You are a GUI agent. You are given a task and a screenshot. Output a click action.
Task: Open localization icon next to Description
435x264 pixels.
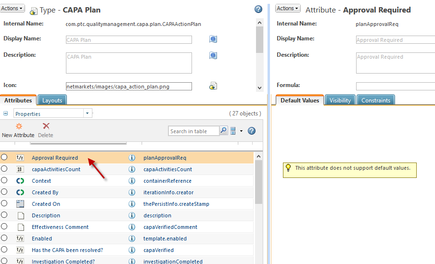pyautogui.click(x=213, y=55)
